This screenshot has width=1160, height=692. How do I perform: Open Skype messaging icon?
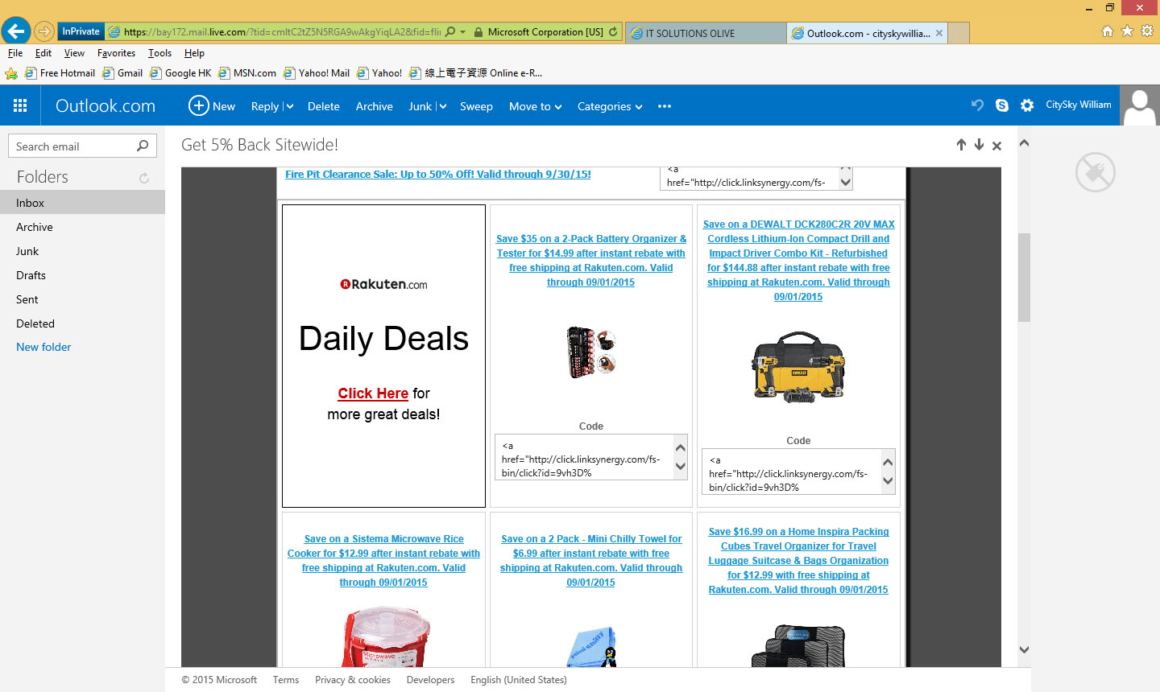(x=1002, y=105)
